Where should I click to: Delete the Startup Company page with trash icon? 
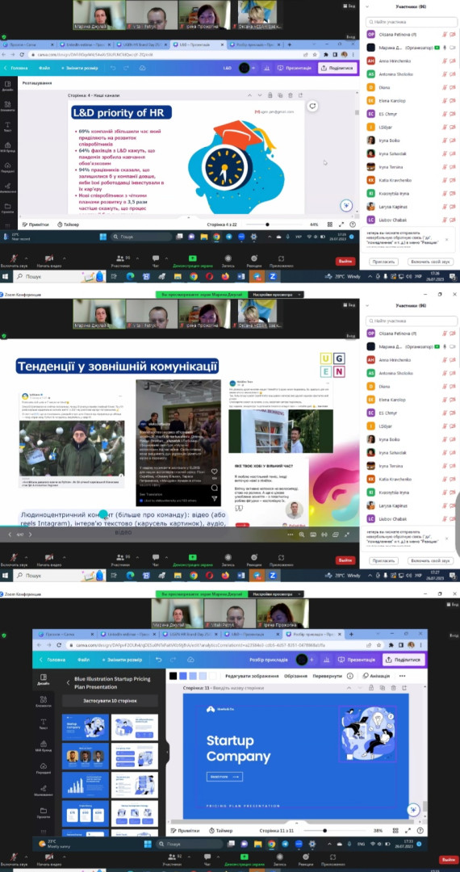tap(393, 688)
